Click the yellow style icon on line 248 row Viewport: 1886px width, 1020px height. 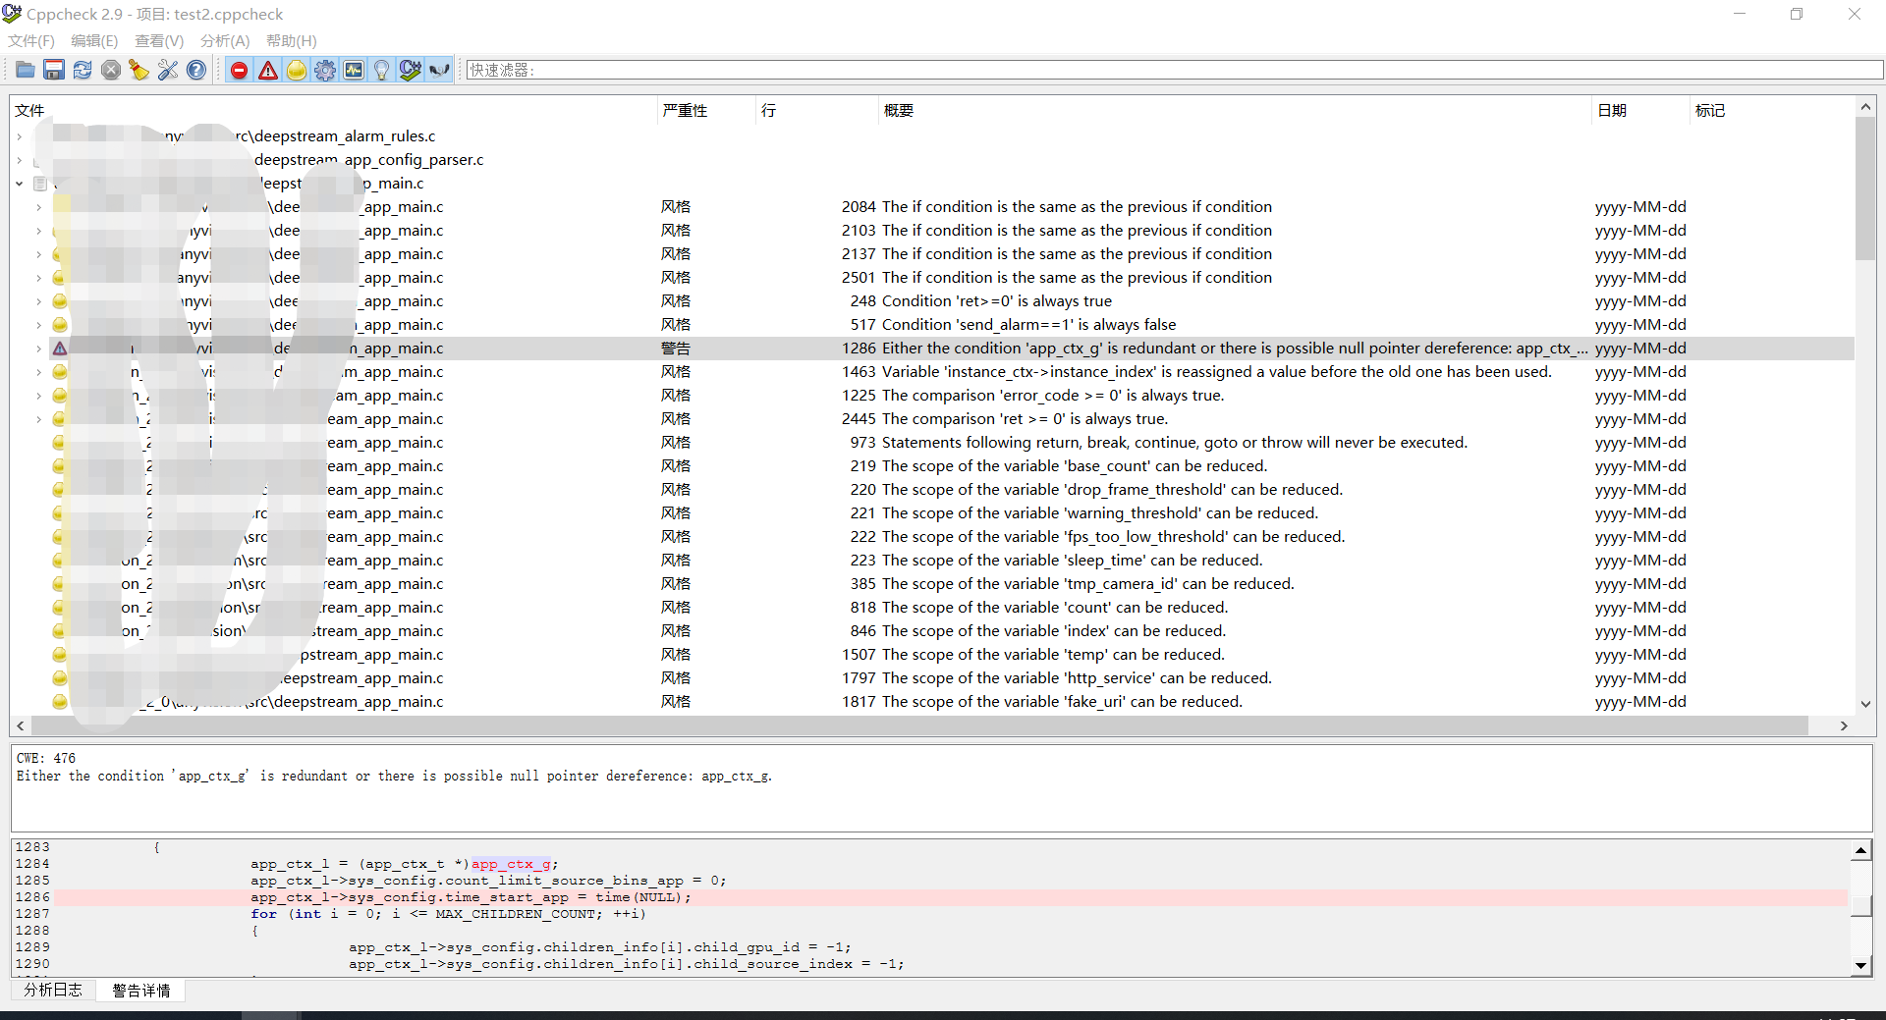coord(60,301)
